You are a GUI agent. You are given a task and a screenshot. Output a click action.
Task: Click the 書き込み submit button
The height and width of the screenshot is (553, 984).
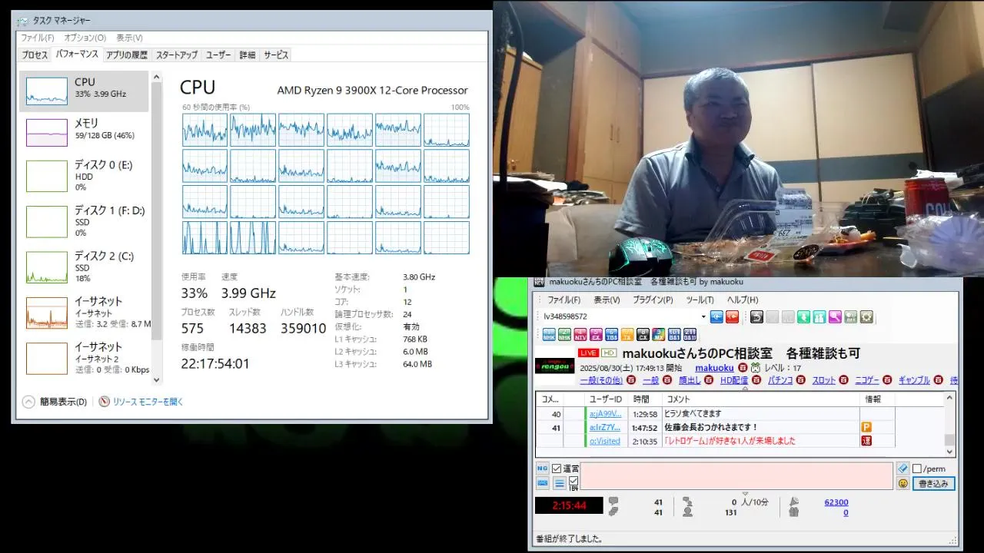click(x=934, y=484)
